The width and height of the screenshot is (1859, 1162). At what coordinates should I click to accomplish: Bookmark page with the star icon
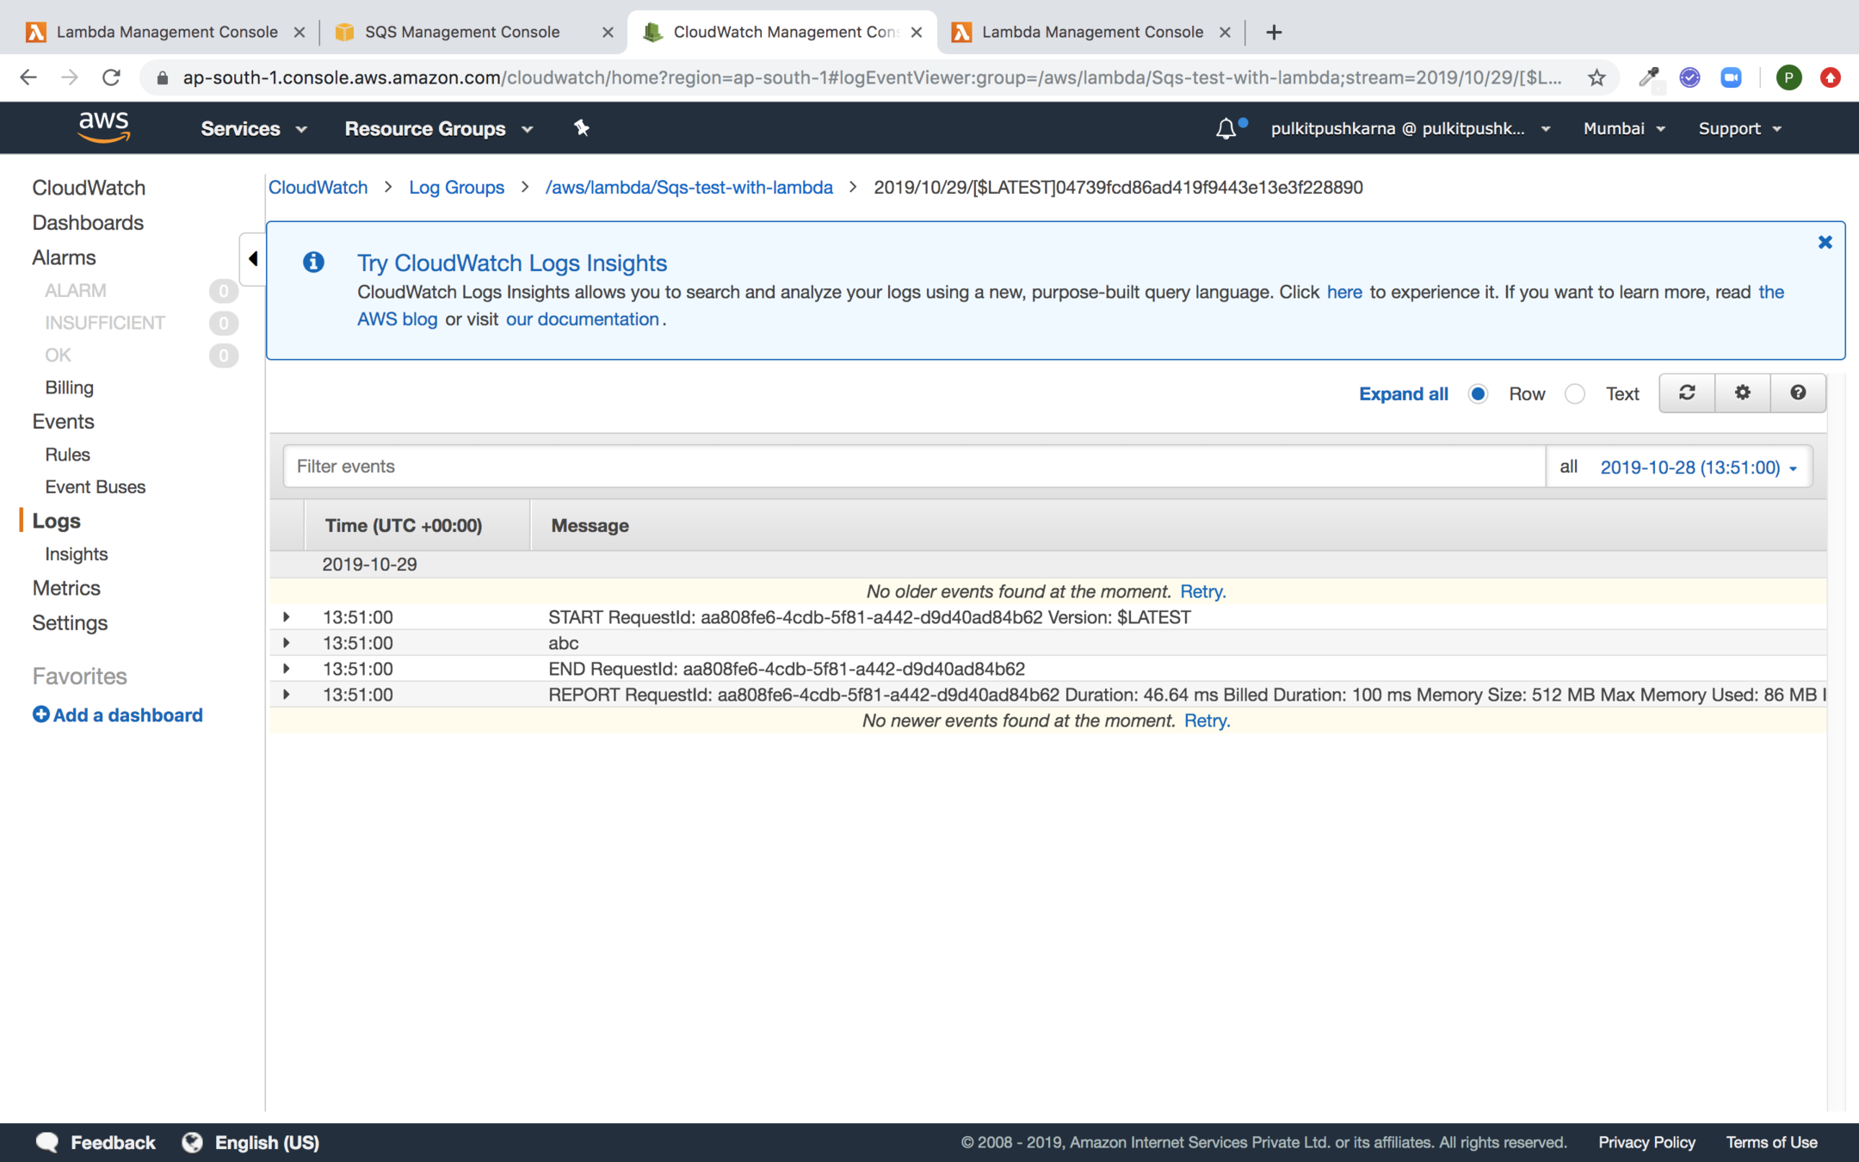click(1597, 77)
